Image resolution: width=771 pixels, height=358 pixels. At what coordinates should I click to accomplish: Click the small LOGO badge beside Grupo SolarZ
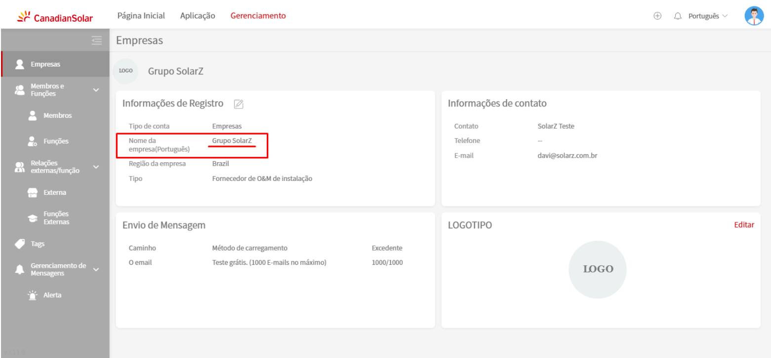pyautogui.click(x=125, y=72)
